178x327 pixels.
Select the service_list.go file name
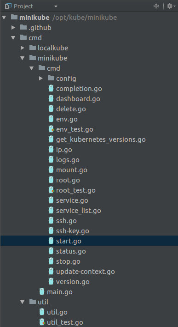(x=79, y=211)
